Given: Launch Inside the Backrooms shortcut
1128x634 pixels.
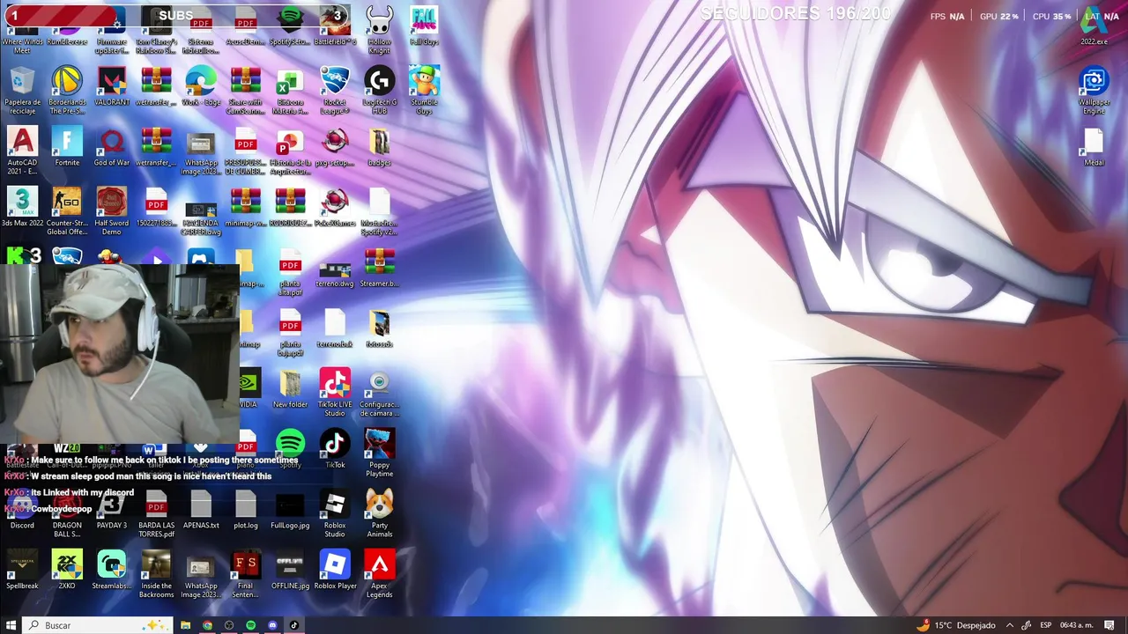Looking at the screenshot, I should tap(156, 575).
